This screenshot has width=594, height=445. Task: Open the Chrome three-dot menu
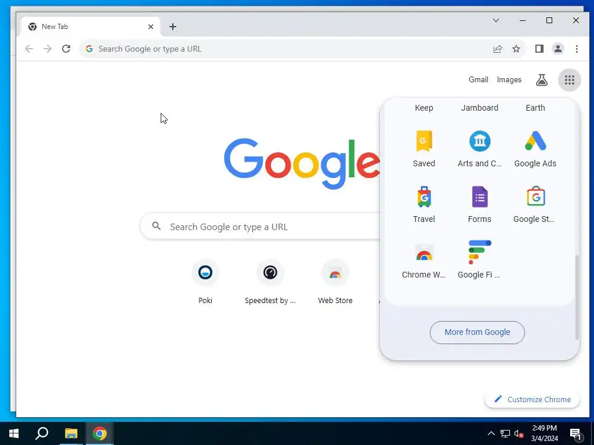pyautogui.click(x=577, y=49)
